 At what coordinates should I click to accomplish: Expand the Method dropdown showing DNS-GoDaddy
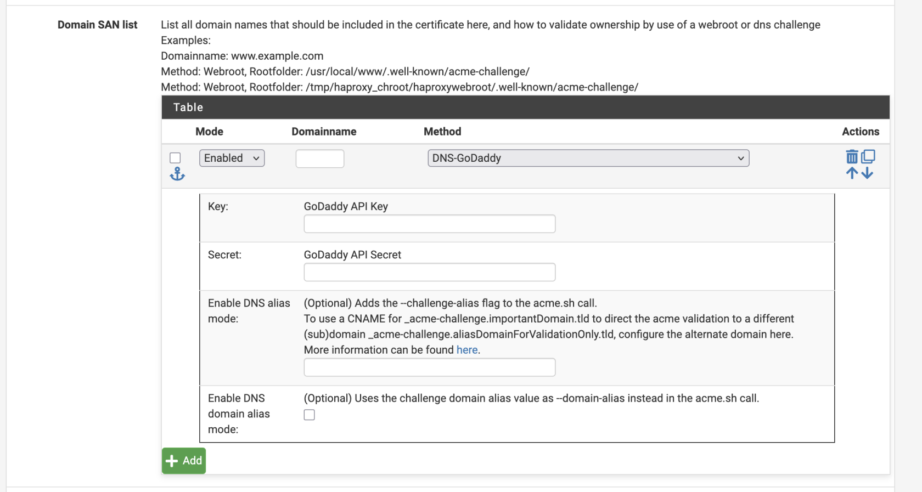(x=588, y=158)
